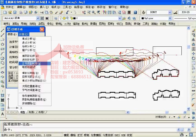Switch to the Model tab
This screenshot has height=137, width=196.
click(x=22, y=112)
